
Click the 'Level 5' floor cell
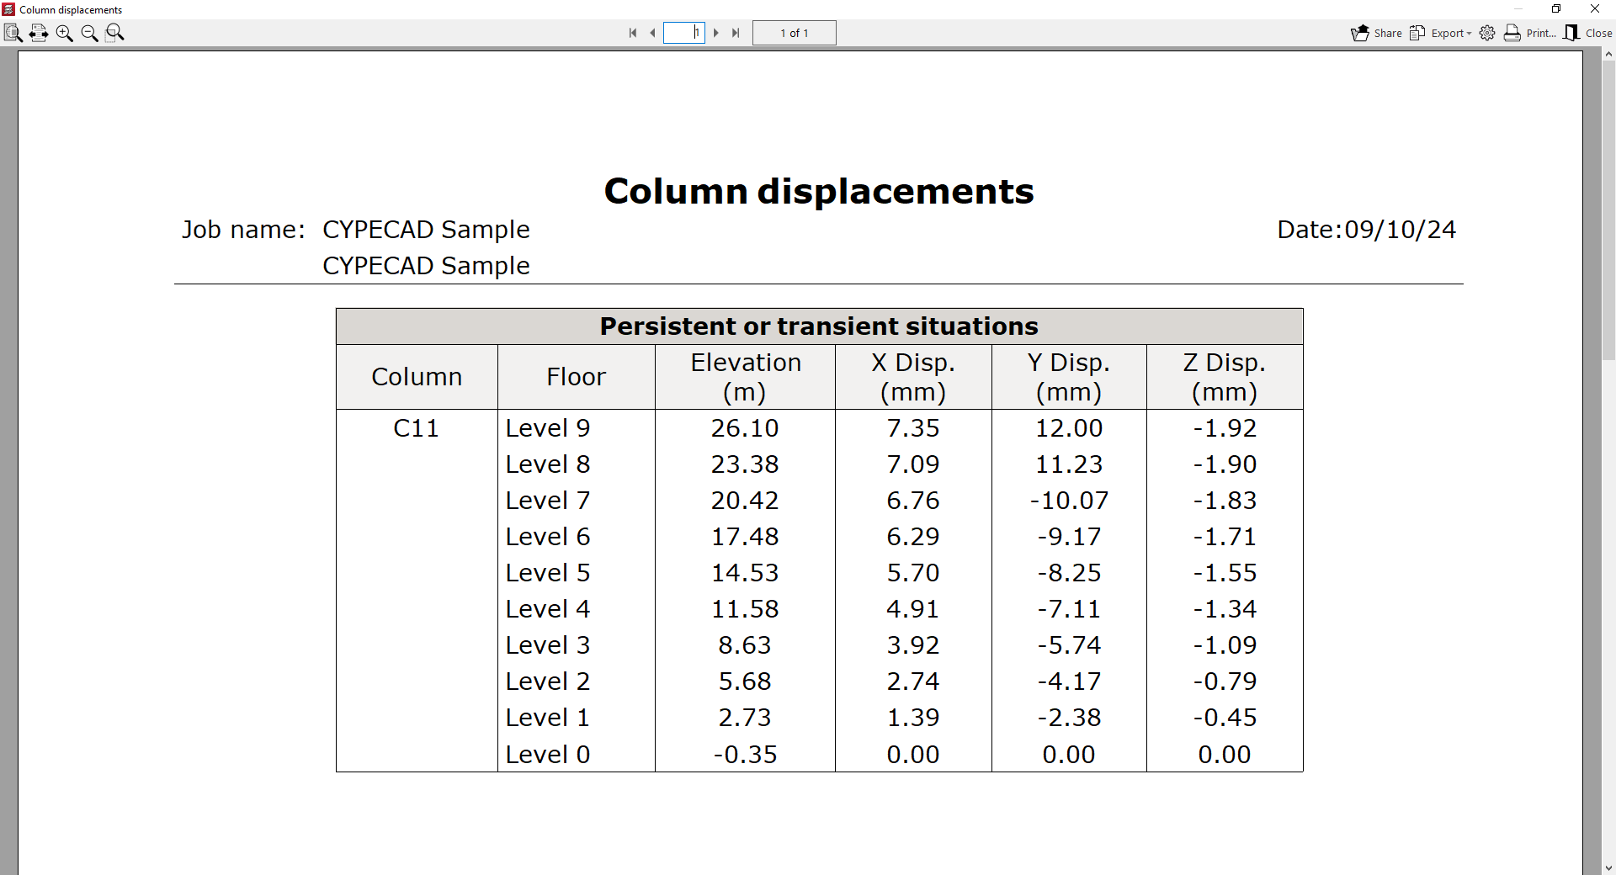[x=548, y=573]
